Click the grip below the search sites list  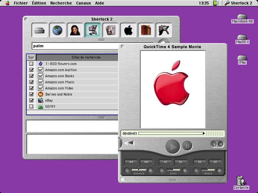(x=101, y=117)
